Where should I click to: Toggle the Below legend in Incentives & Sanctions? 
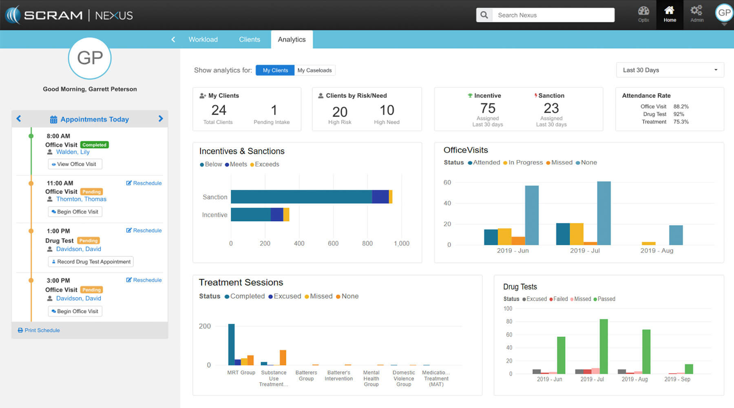[x=211, y=164]
